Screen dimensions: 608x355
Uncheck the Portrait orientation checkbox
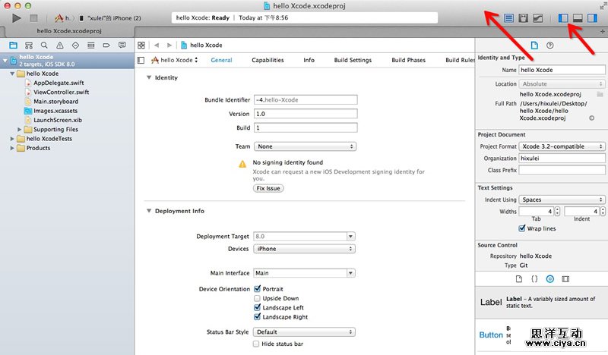click(258, 289)
